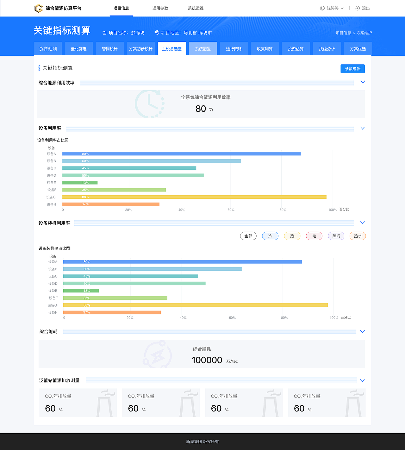Collapse the 综合能耗 section
The width and height of the screenshot is (405, 450).
click(x=363, y=331)
